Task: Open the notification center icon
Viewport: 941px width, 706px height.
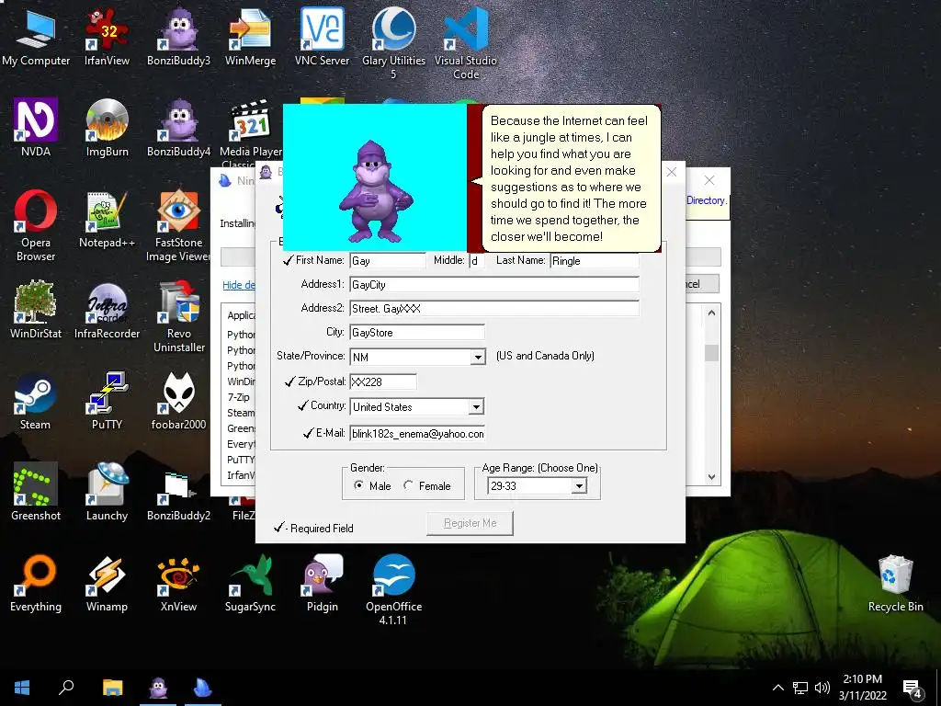Action: click(x=913, y=689)
